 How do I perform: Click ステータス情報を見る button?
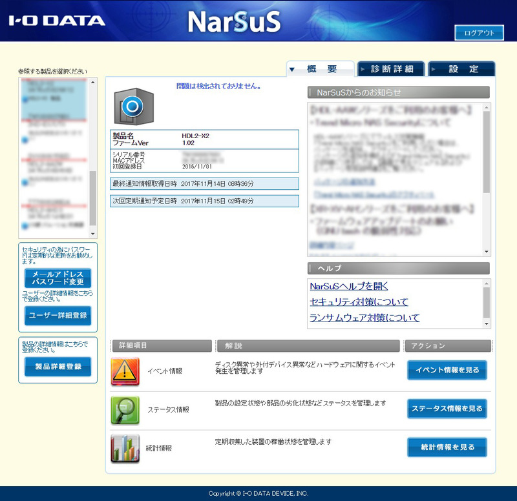coord(447,409)
